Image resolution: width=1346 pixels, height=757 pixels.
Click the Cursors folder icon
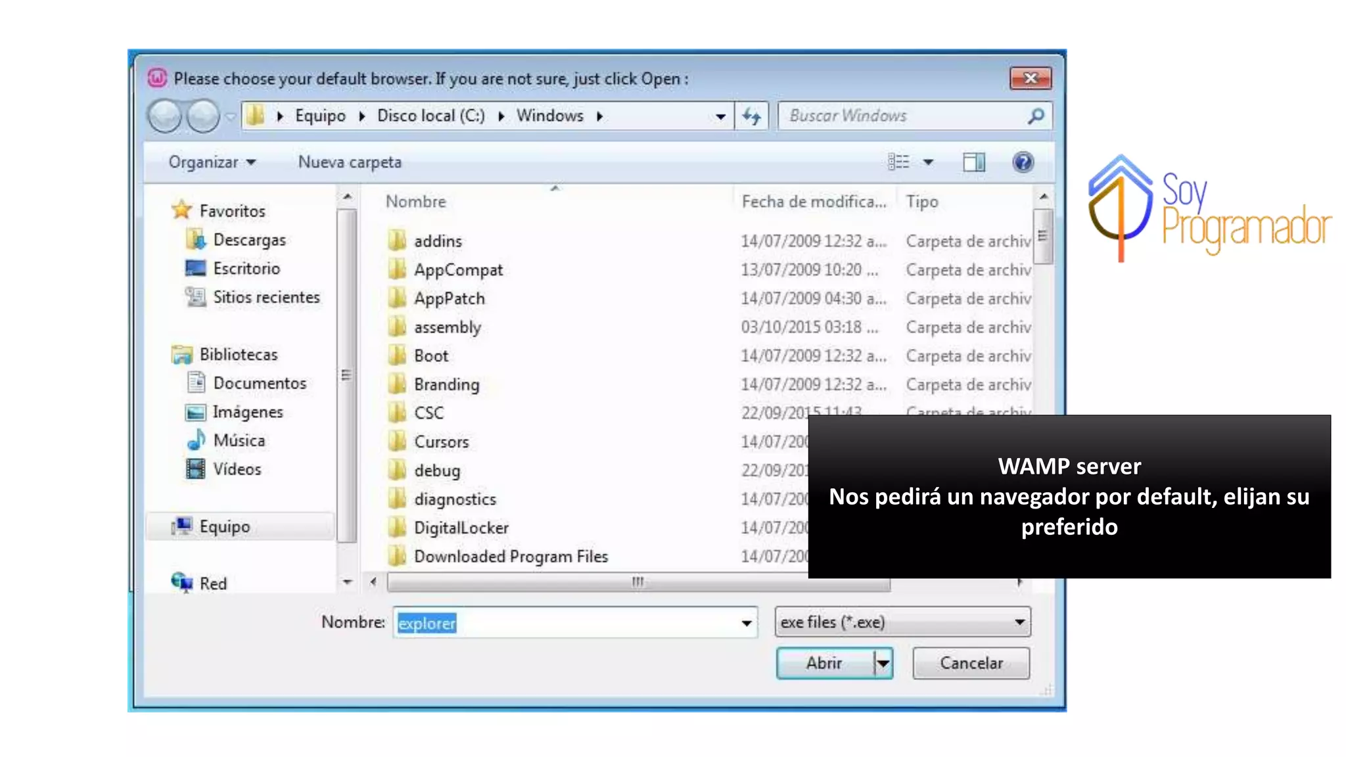(397, 442)
